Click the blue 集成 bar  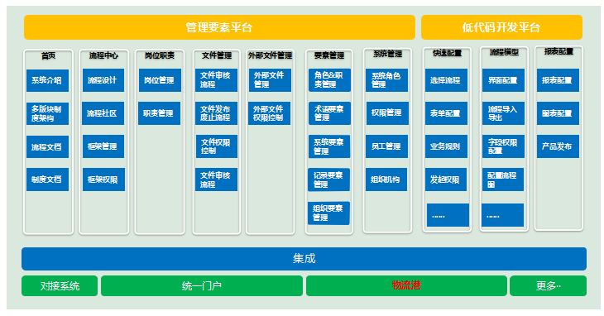[304, 259]
